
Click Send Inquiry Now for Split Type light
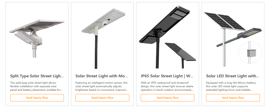click(37, 98)
